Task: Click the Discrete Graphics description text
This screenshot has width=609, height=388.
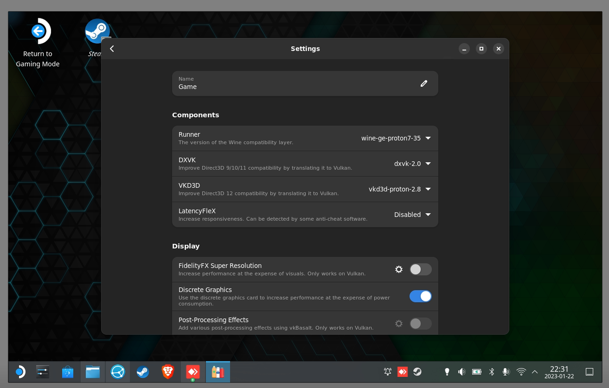Action: (x=284, y=301)
